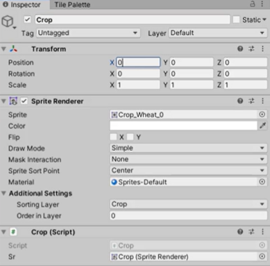Screen dimensions: 270x266
Task: Open Transform preset settings icon
Action: point(251,49)
